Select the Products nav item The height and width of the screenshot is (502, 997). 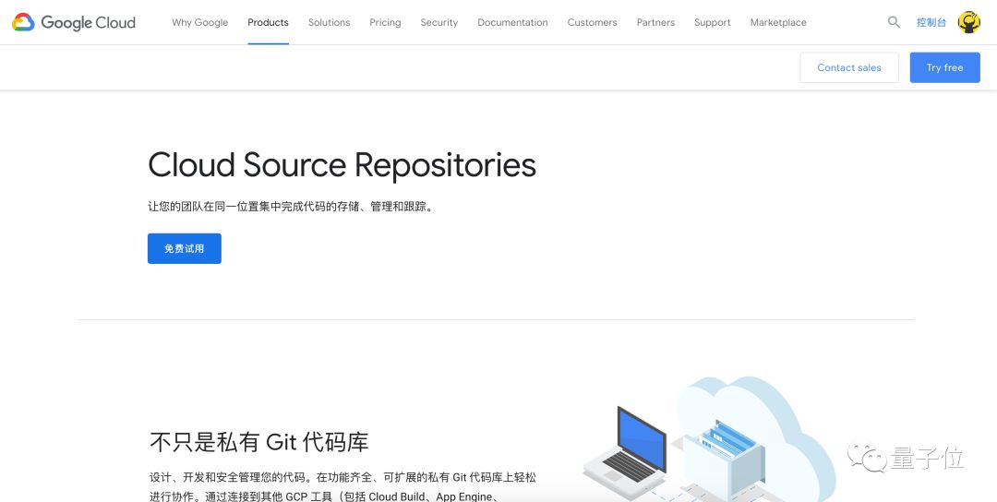tap(268, 22)
